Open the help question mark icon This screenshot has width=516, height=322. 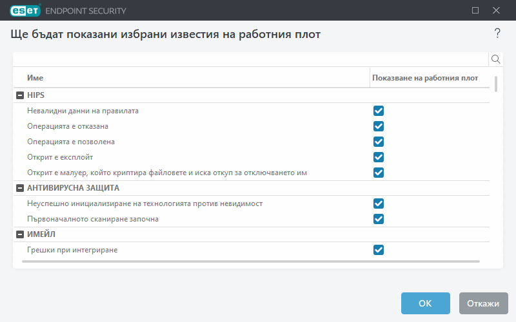[x=497, y=33]
